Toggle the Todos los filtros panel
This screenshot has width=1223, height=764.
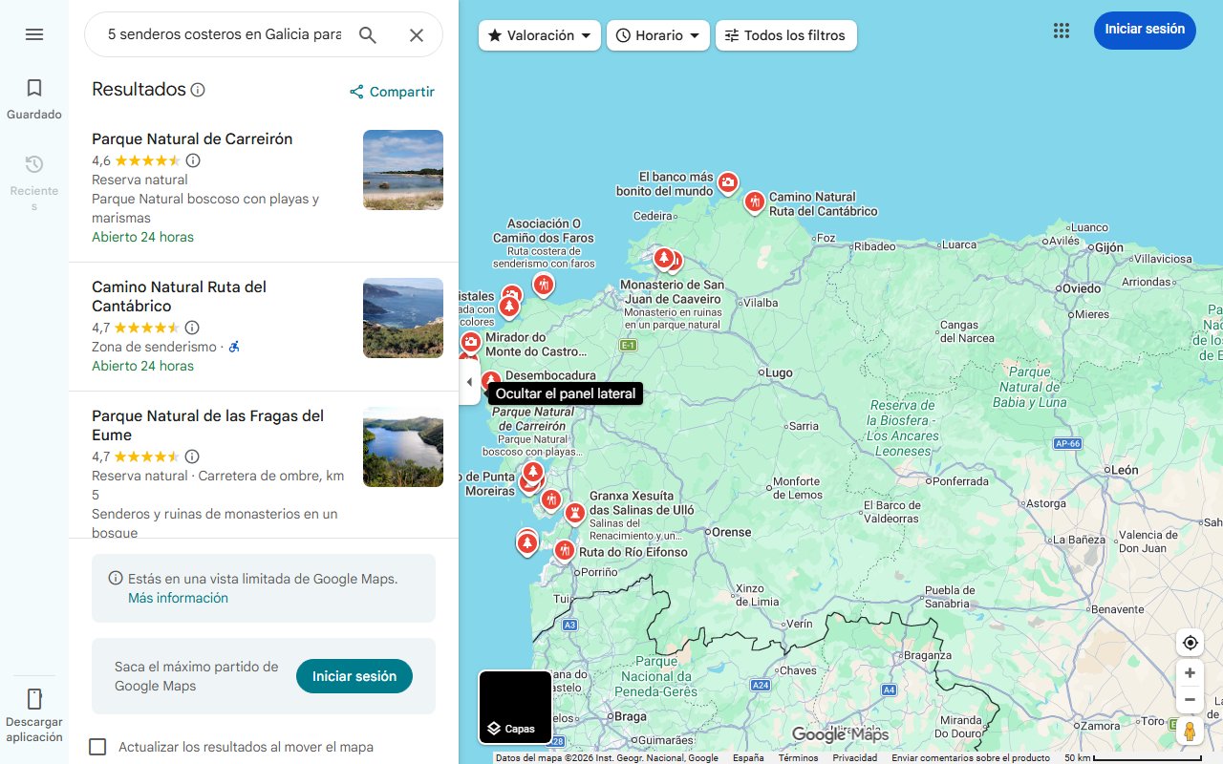click(x=785, y=35)
